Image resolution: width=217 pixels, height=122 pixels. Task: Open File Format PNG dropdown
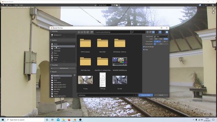click(161, 37)
